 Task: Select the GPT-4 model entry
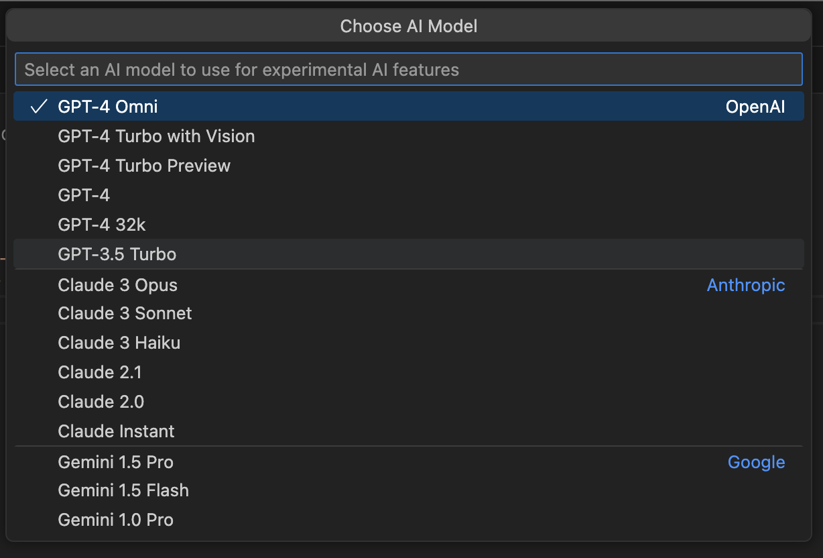click(x=84, y=195)
